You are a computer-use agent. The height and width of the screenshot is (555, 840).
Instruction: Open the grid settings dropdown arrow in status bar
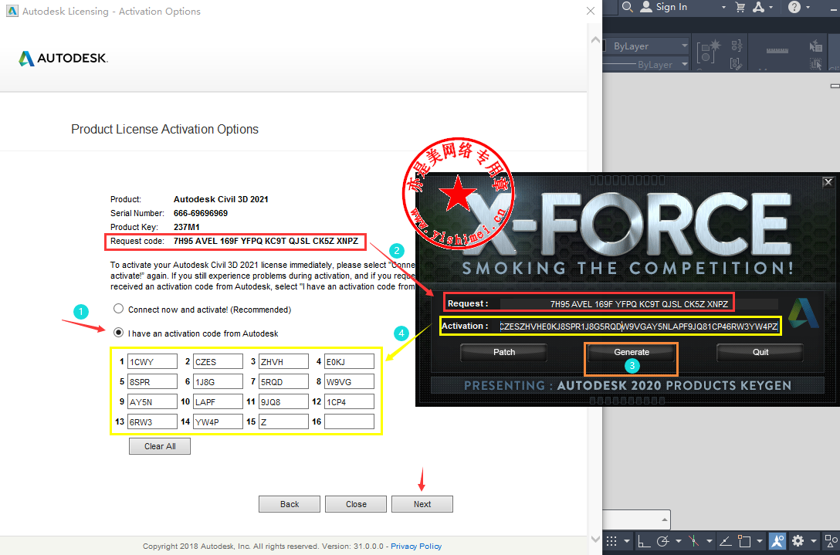[626, 542]
